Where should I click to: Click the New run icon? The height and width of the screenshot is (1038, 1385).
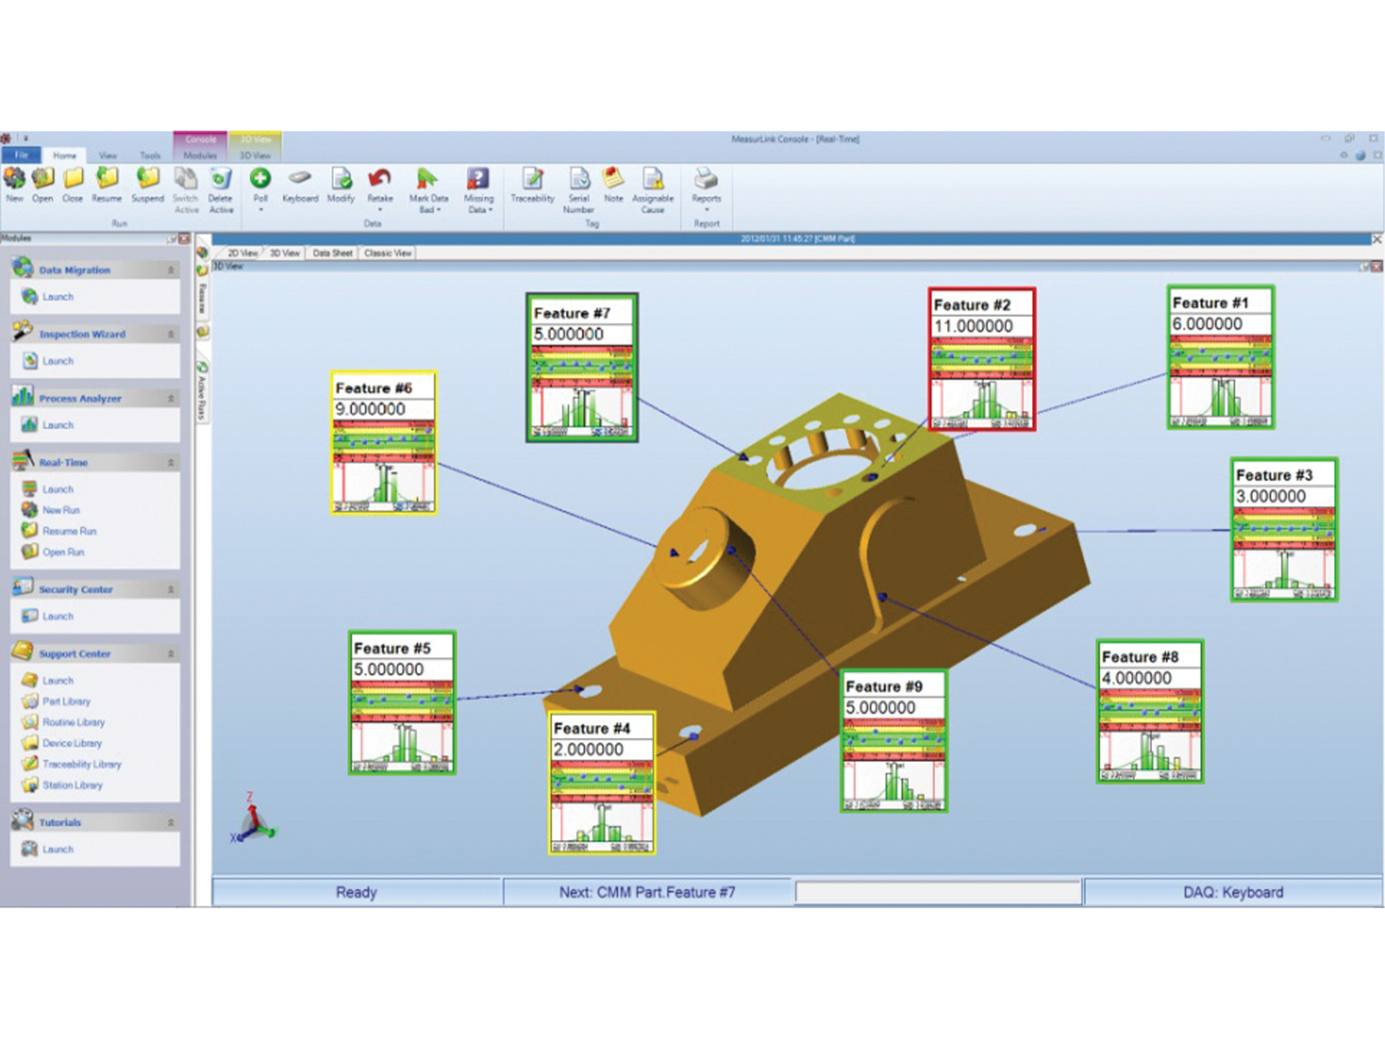pyautogui.click(x=15, y=179)
